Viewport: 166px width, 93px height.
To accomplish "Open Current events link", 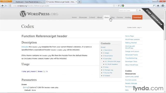I will coord(131,80).
